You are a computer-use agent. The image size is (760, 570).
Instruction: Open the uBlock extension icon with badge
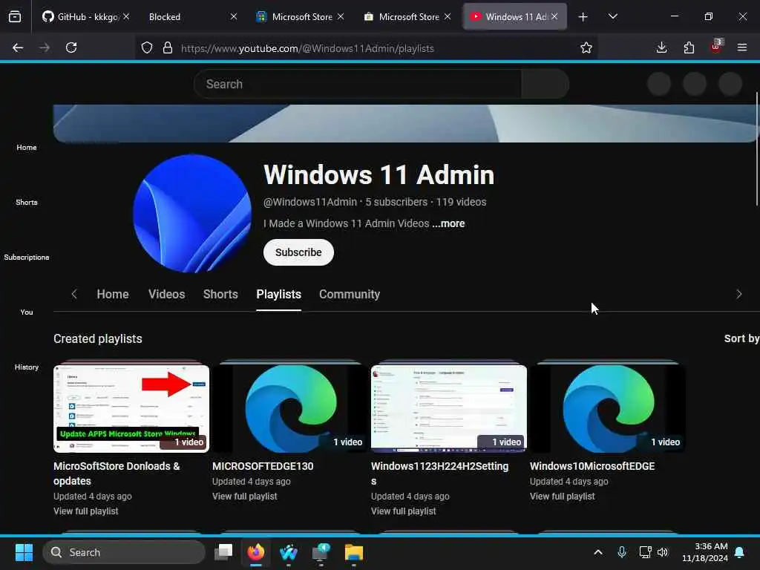[716, 47]
